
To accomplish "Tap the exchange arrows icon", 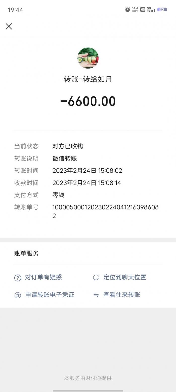I will coord(96,295).
